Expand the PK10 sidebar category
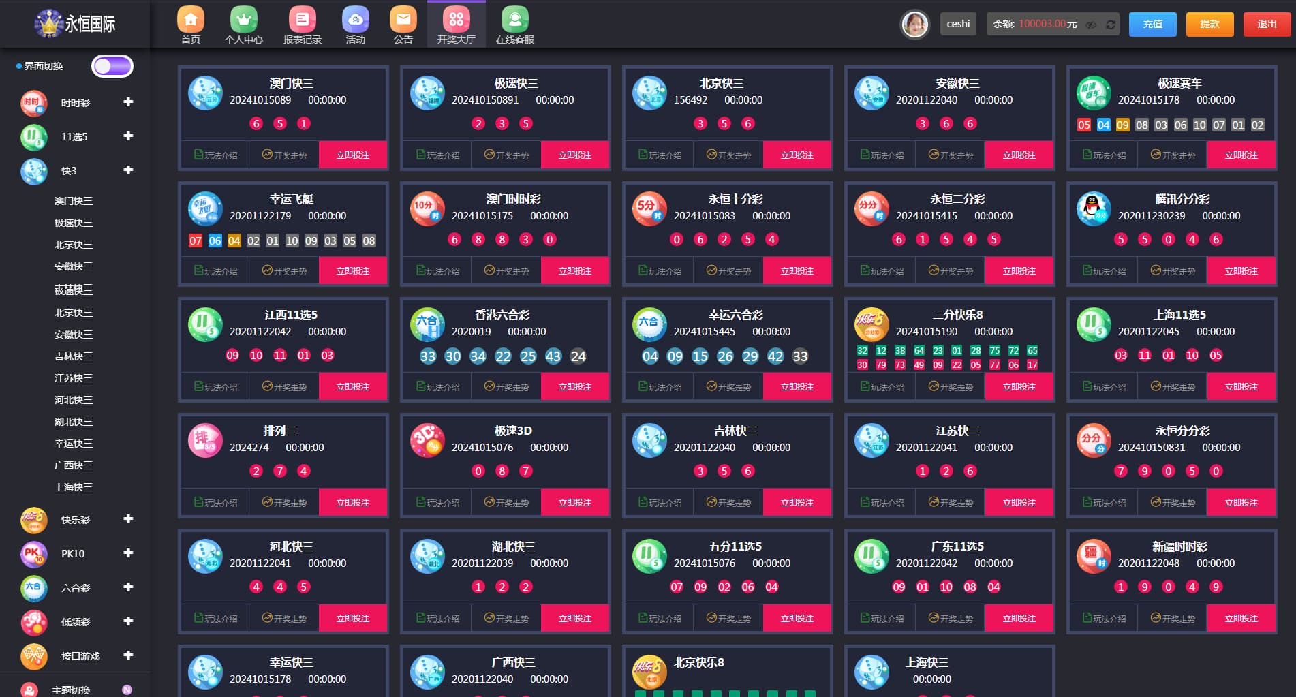Image resolution: width=1296 pixels, height=697 pixels. point(127,553)
